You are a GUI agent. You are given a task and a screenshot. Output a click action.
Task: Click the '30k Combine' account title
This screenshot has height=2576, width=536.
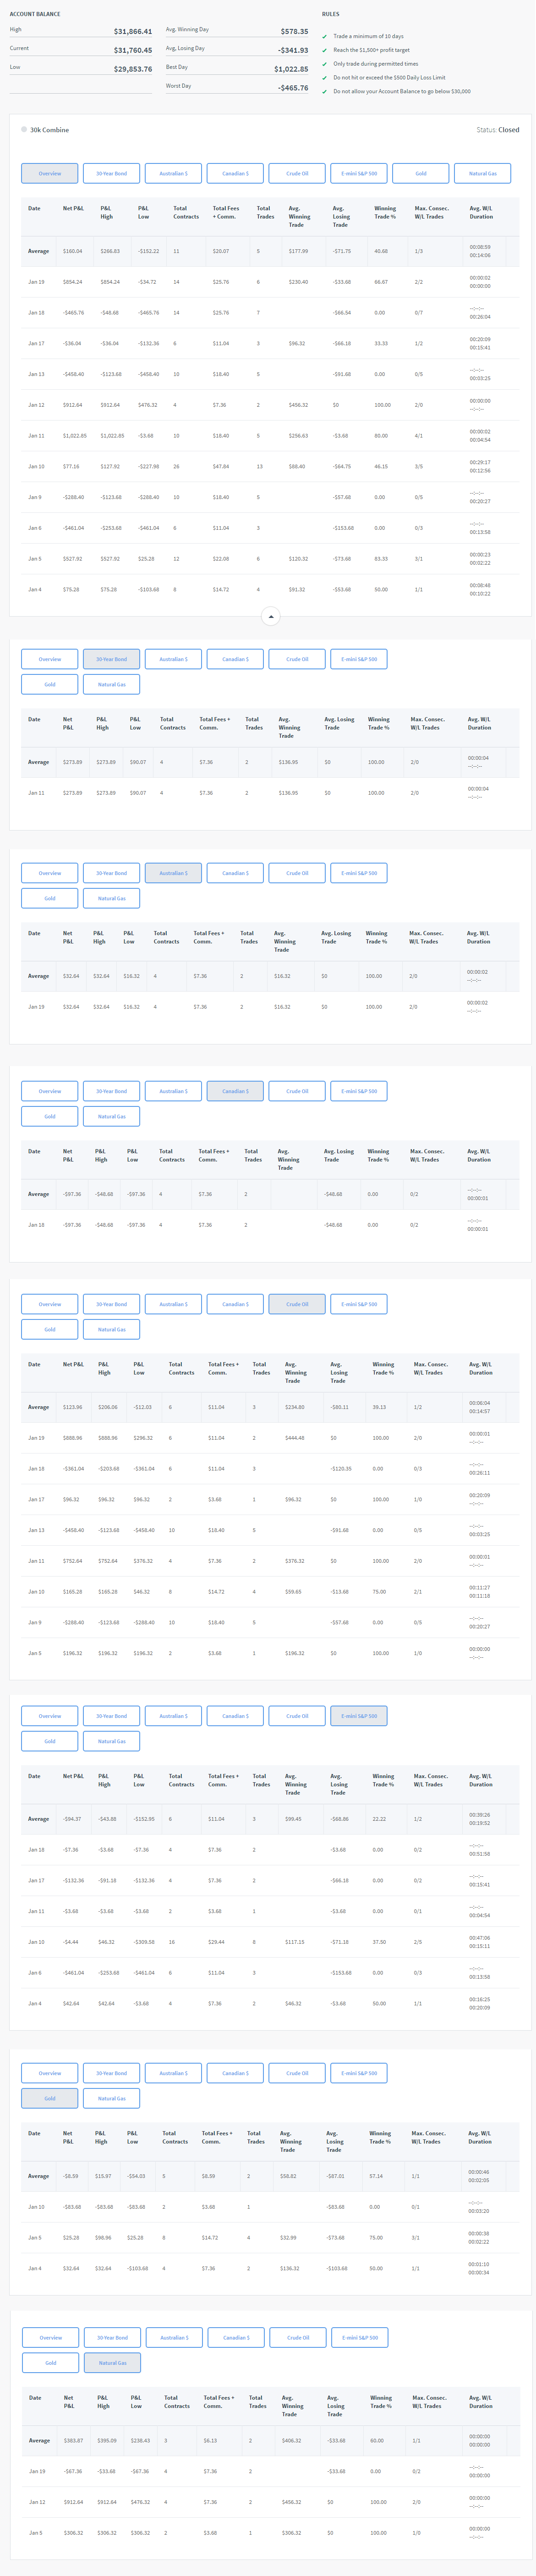tap(50, 130)
